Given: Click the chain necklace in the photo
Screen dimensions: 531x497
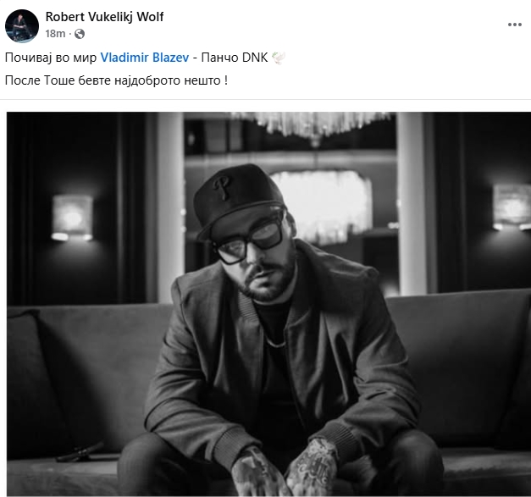Looking at the screenshot, I should pos(276,344).
